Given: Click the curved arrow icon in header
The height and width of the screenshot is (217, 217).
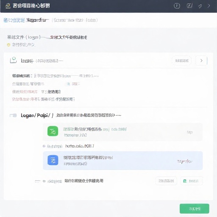Looking at the screenshot, I should pyautogui.click(x=200, y=6).
